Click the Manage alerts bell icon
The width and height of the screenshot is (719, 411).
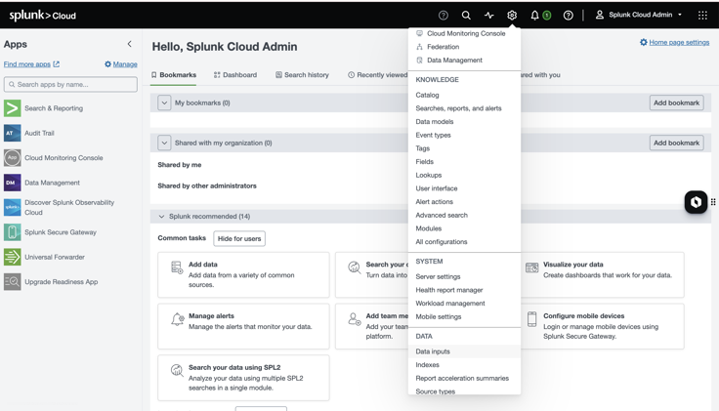(178, 319)
